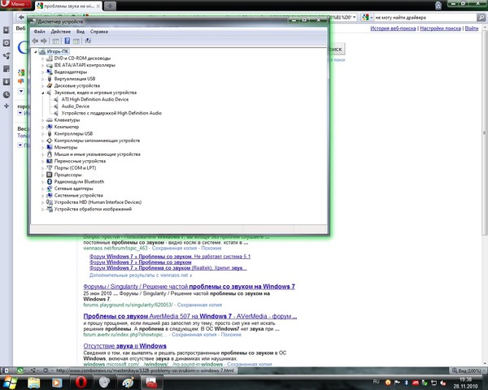Expand the Контроллеры USB node
The width and height of the screenshot is (488, 390).
(42, 134)
